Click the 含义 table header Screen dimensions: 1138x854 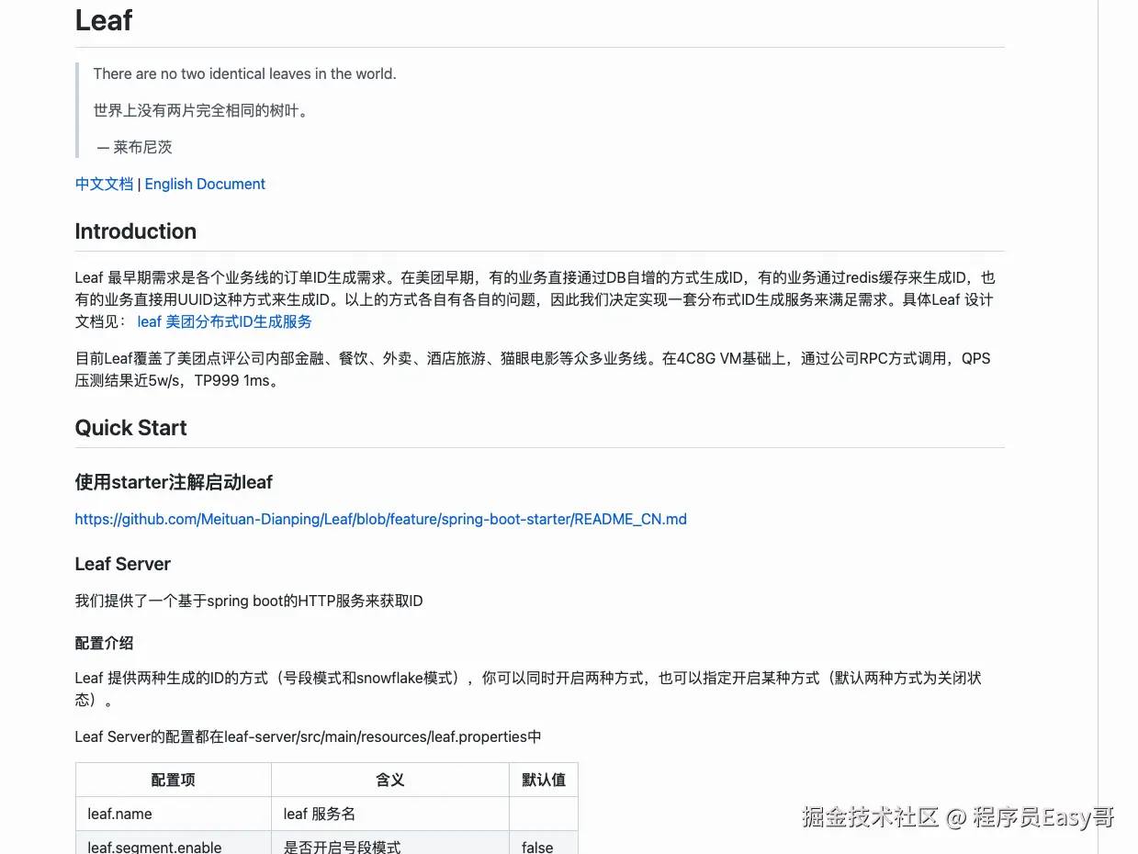[x=390, y=780]
